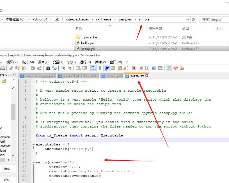Image resolution: width=229 pixels, height=183 pixels.
Task: Open the Document Map panel icon
Action: pyautogui.click(x=119, y=68)
